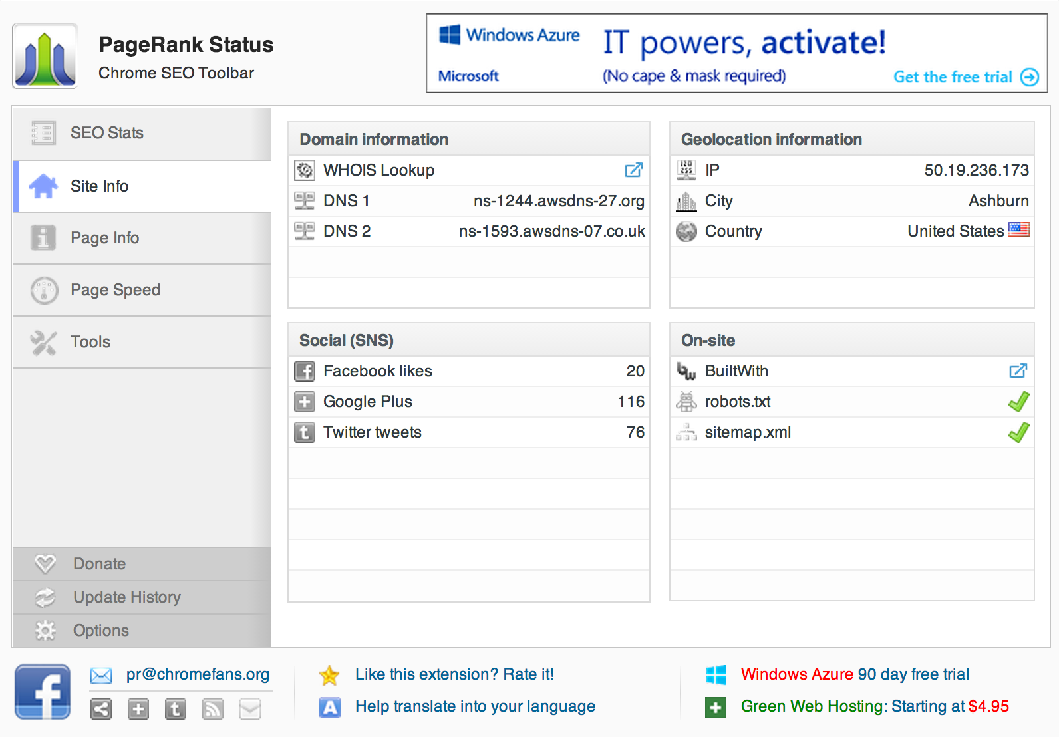Click the United States flag icon
This screenshot has height=737, width=1059.
click(1018, 230)
